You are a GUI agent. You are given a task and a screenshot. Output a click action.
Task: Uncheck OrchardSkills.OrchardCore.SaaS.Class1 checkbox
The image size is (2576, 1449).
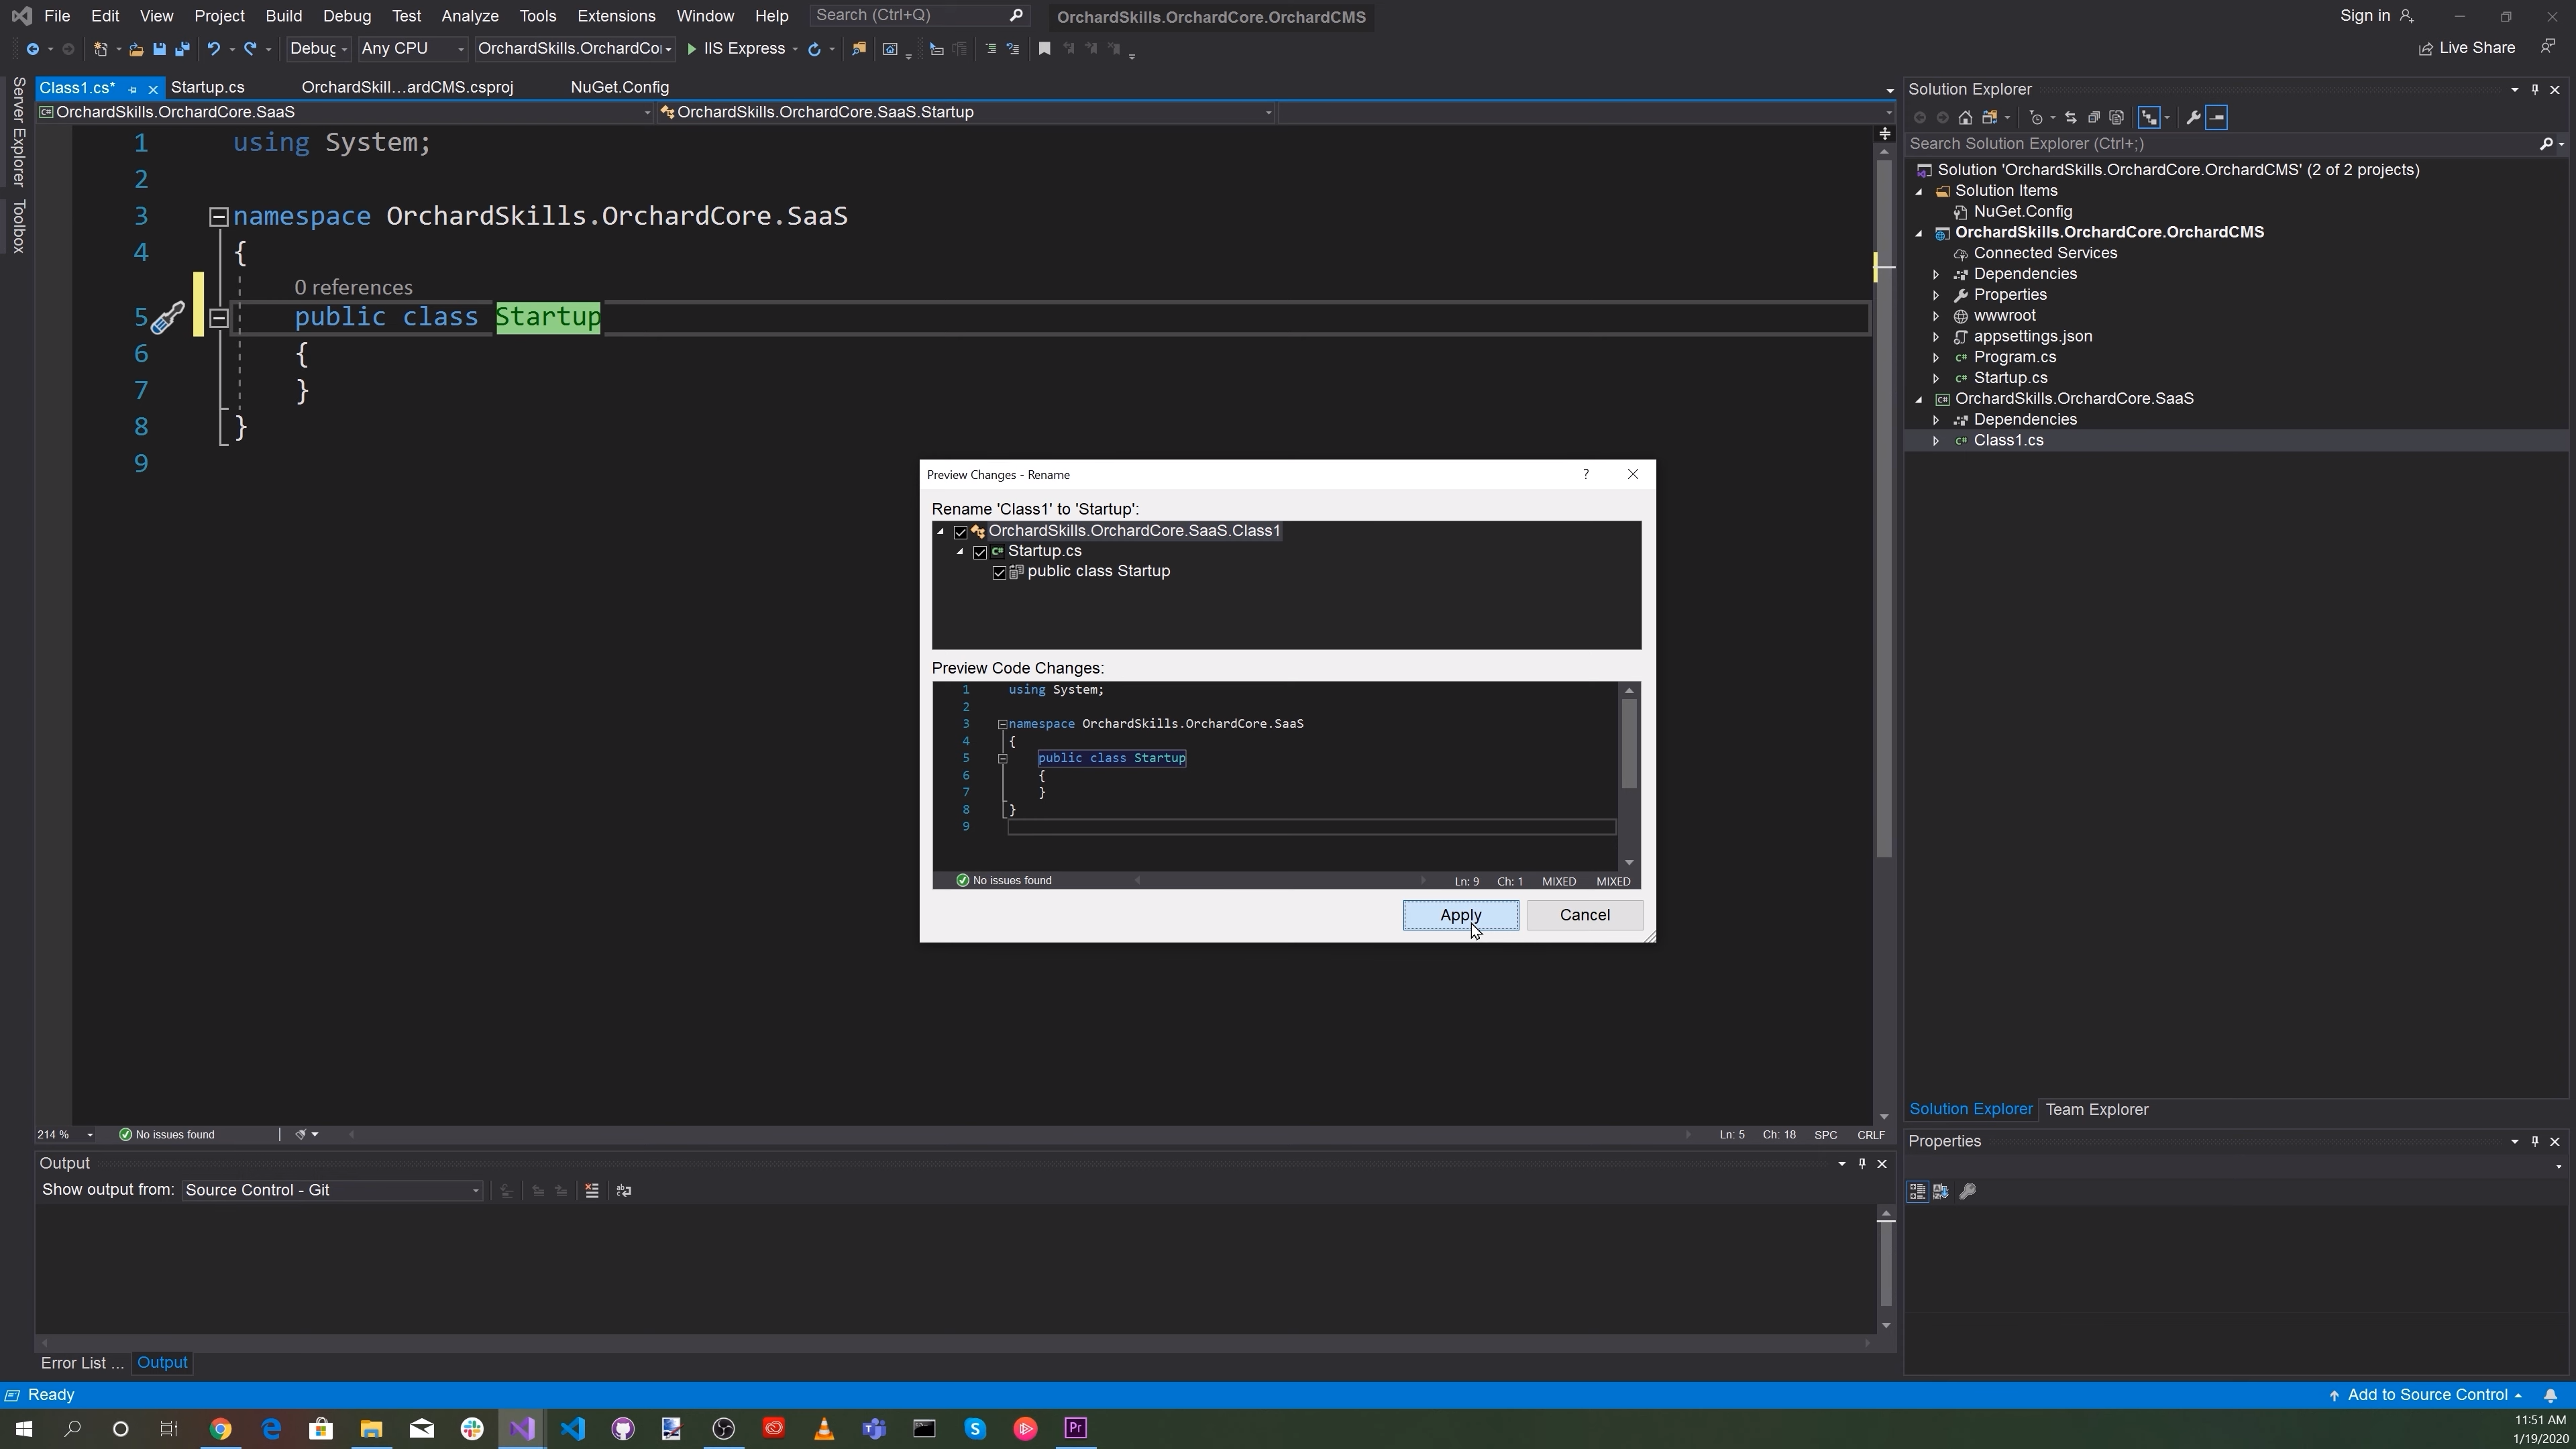961,532
